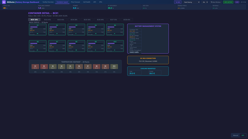Click the Total SOC 45% tile

[x=19, y=7]
